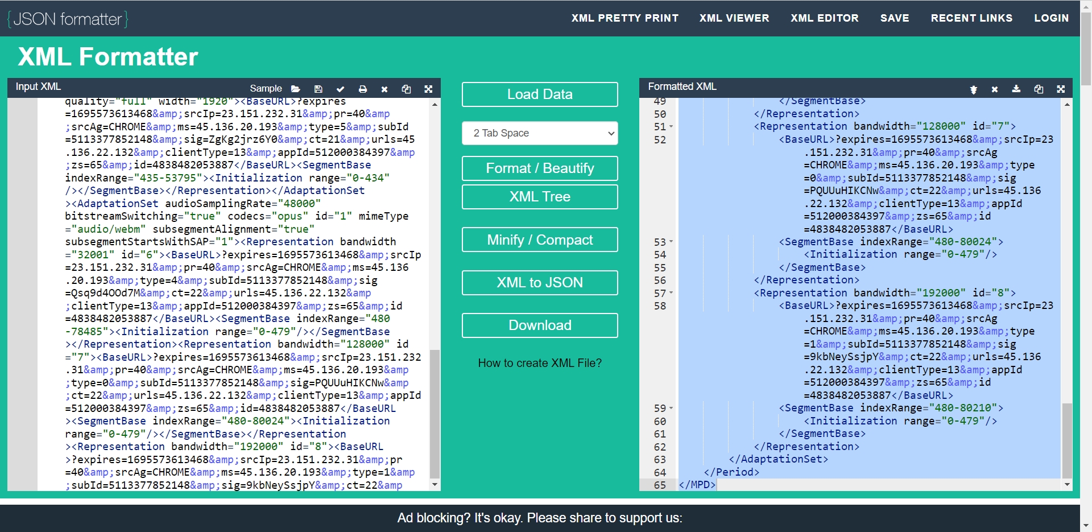Expand the Formatted XML panel to fullscreen
The height and width of the screenshot is (532, 1092).
1061,89
